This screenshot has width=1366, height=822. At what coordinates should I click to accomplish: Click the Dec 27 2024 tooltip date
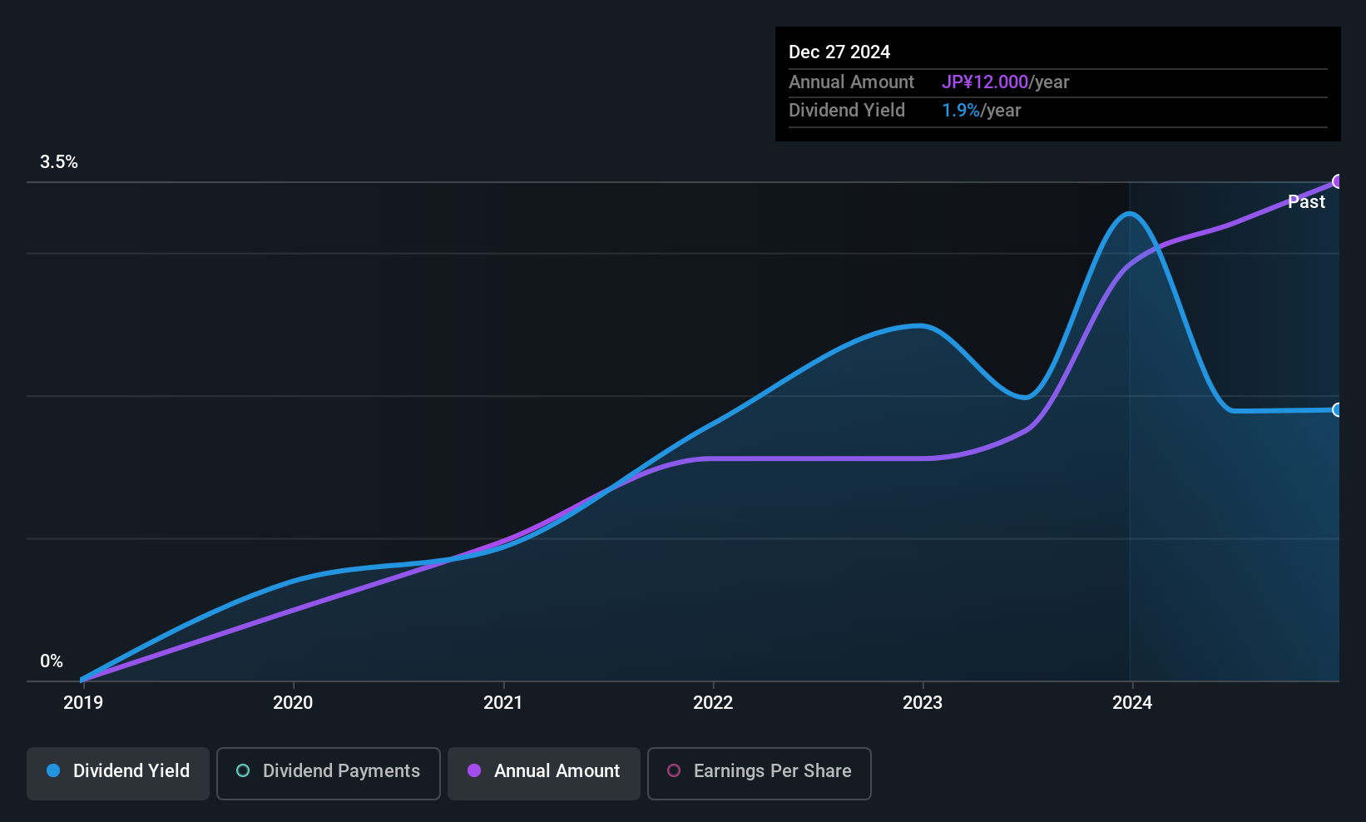[x=839, y=52]
